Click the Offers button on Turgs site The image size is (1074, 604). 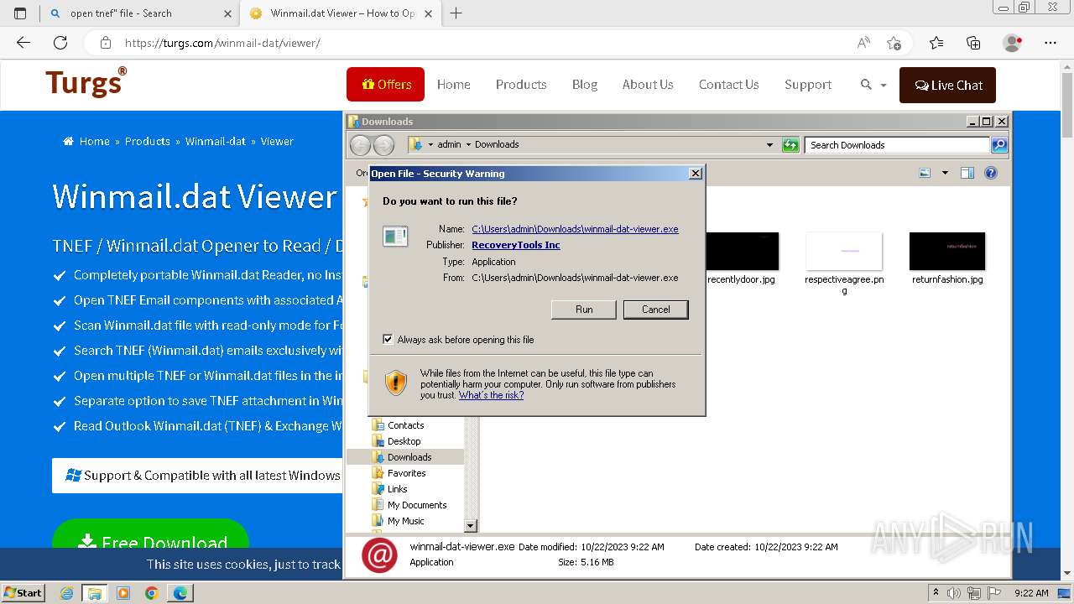pos(385,84)
